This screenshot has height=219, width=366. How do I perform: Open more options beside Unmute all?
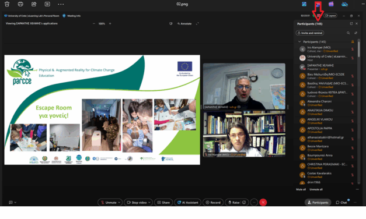tap(357, 189)
